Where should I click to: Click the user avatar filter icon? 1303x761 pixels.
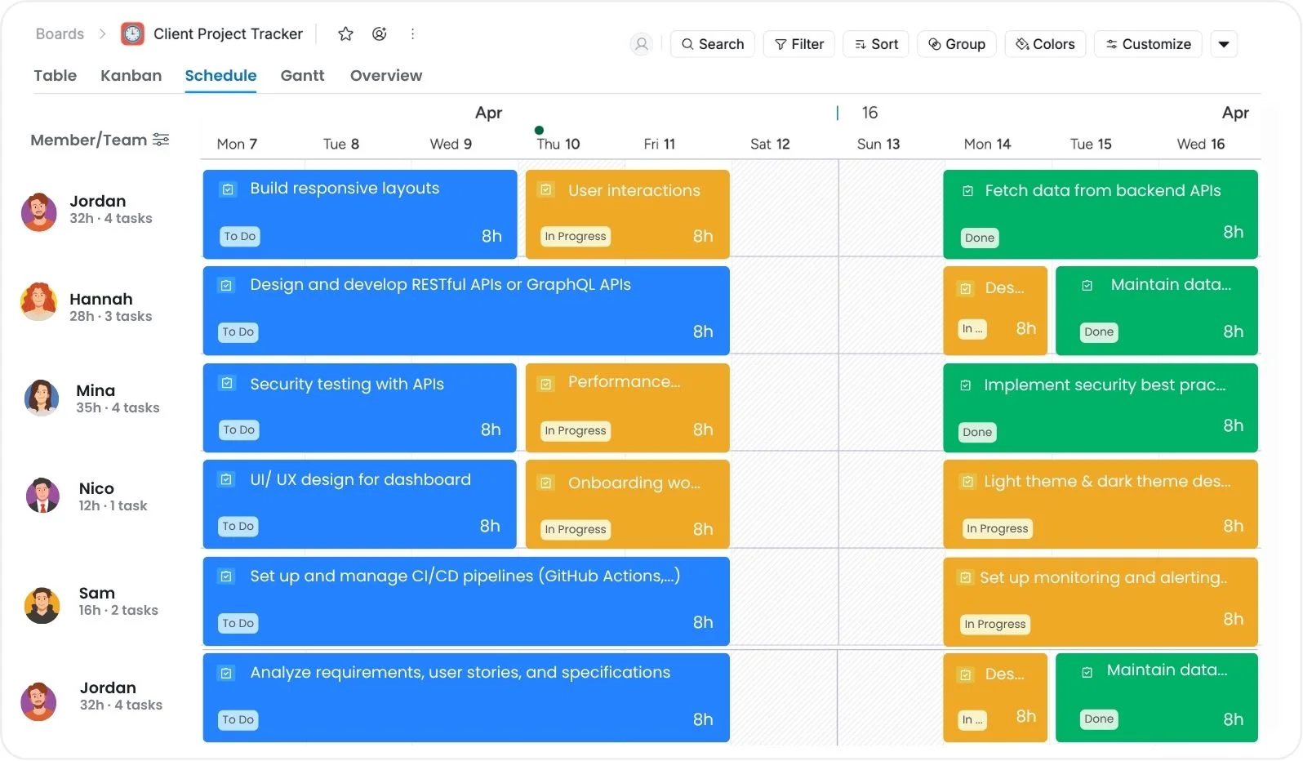pos(642,44)
